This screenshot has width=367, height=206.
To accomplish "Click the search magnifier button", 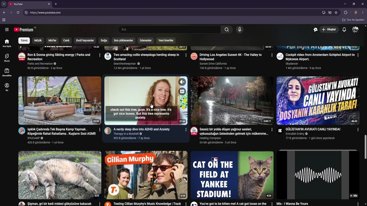I will point(227,29).
